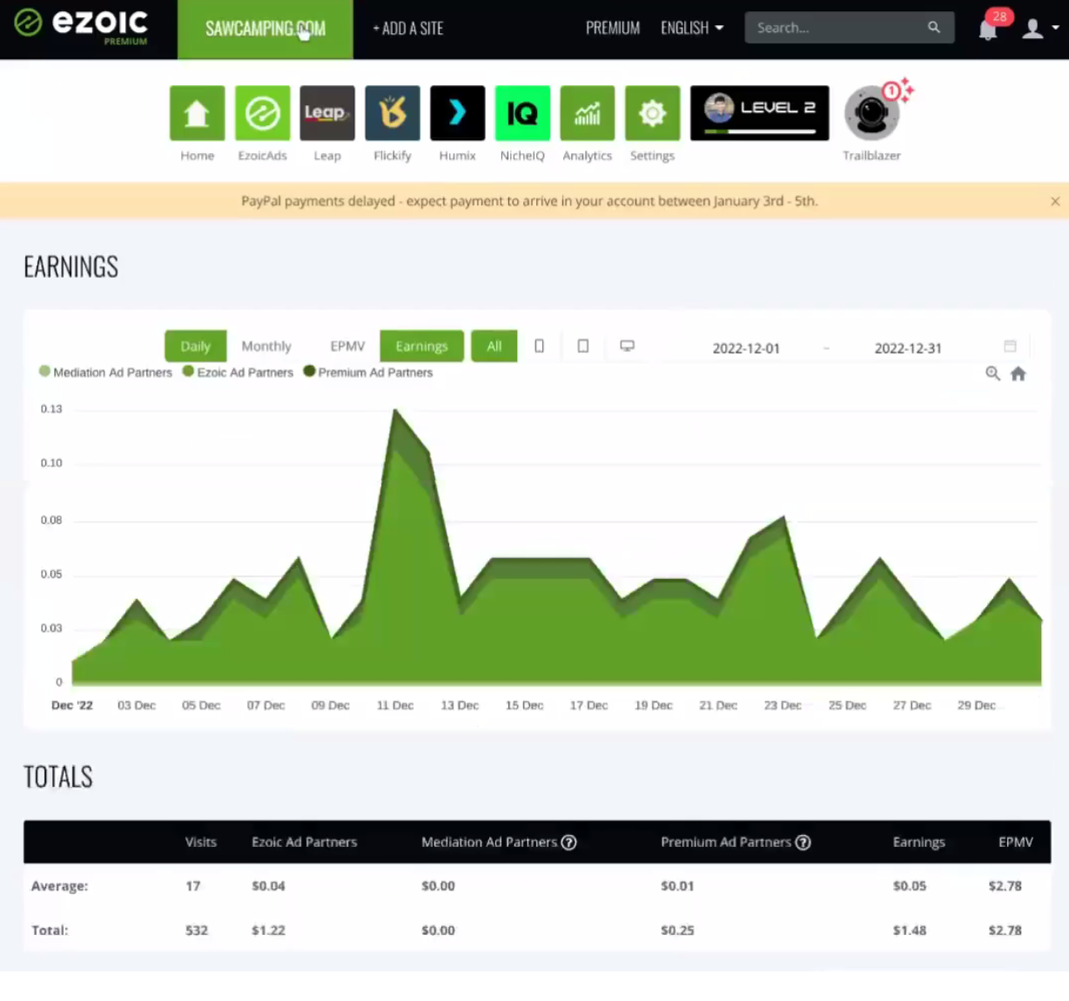This screenshot has height=1001, width=1069.
Task: Edit the start date 2022-12-01
Action: coord(746,348)
